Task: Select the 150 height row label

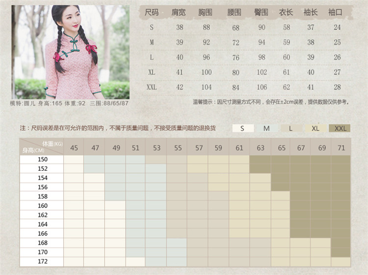Action: tap(42, 159)
